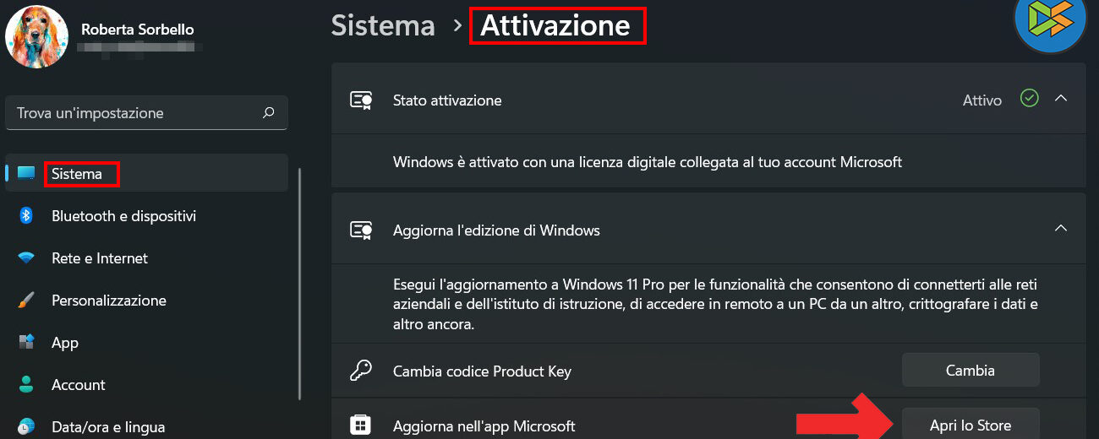The height and width of the screenshot is (439, 1099).
Task: Click the Microsoft Store icon in update row
Action: 361,425
